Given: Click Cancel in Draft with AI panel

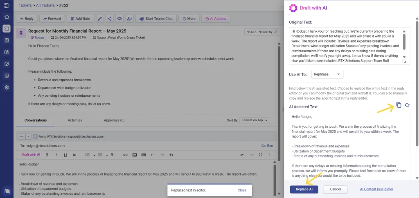Looking at the screenshot, I should 336,189.
